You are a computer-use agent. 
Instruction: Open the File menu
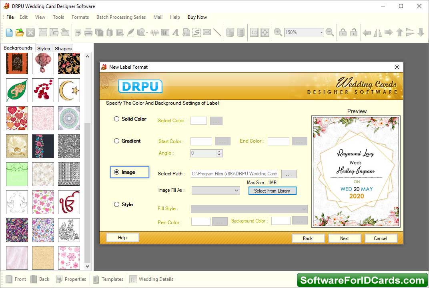[10, 17]
